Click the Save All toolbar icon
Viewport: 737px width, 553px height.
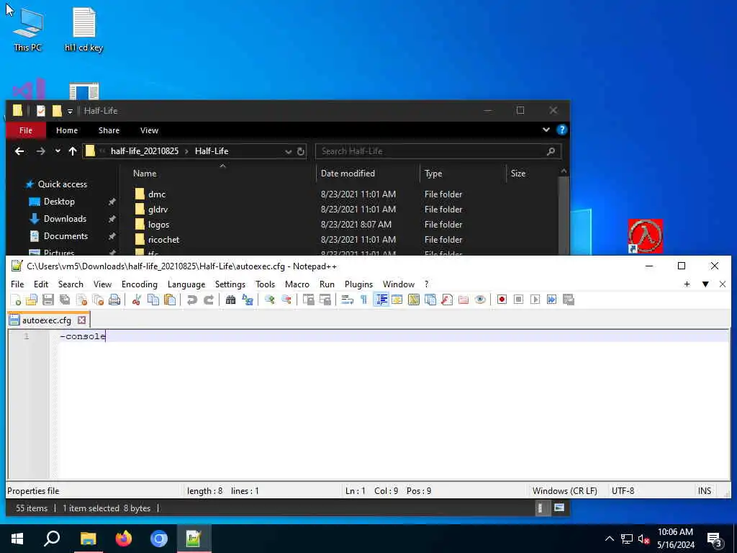click(x=65, y=300)
